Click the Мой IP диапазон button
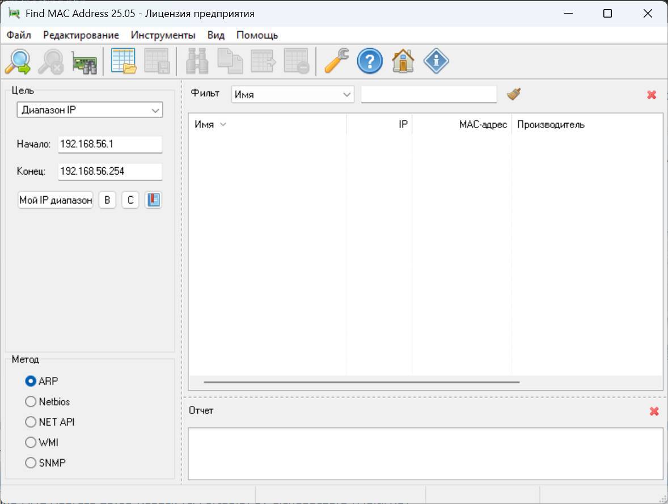The height and width of the screenshot is (504, 668). click(x=56, y=200)
